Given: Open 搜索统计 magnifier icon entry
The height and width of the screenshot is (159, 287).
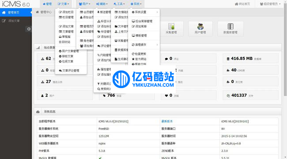Looking at the screenshot, I should click(104, 89).
